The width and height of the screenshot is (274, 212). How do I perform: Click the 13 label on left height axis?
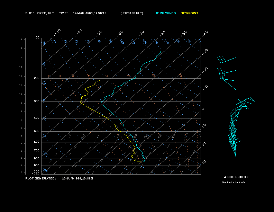tap(21, 67)
